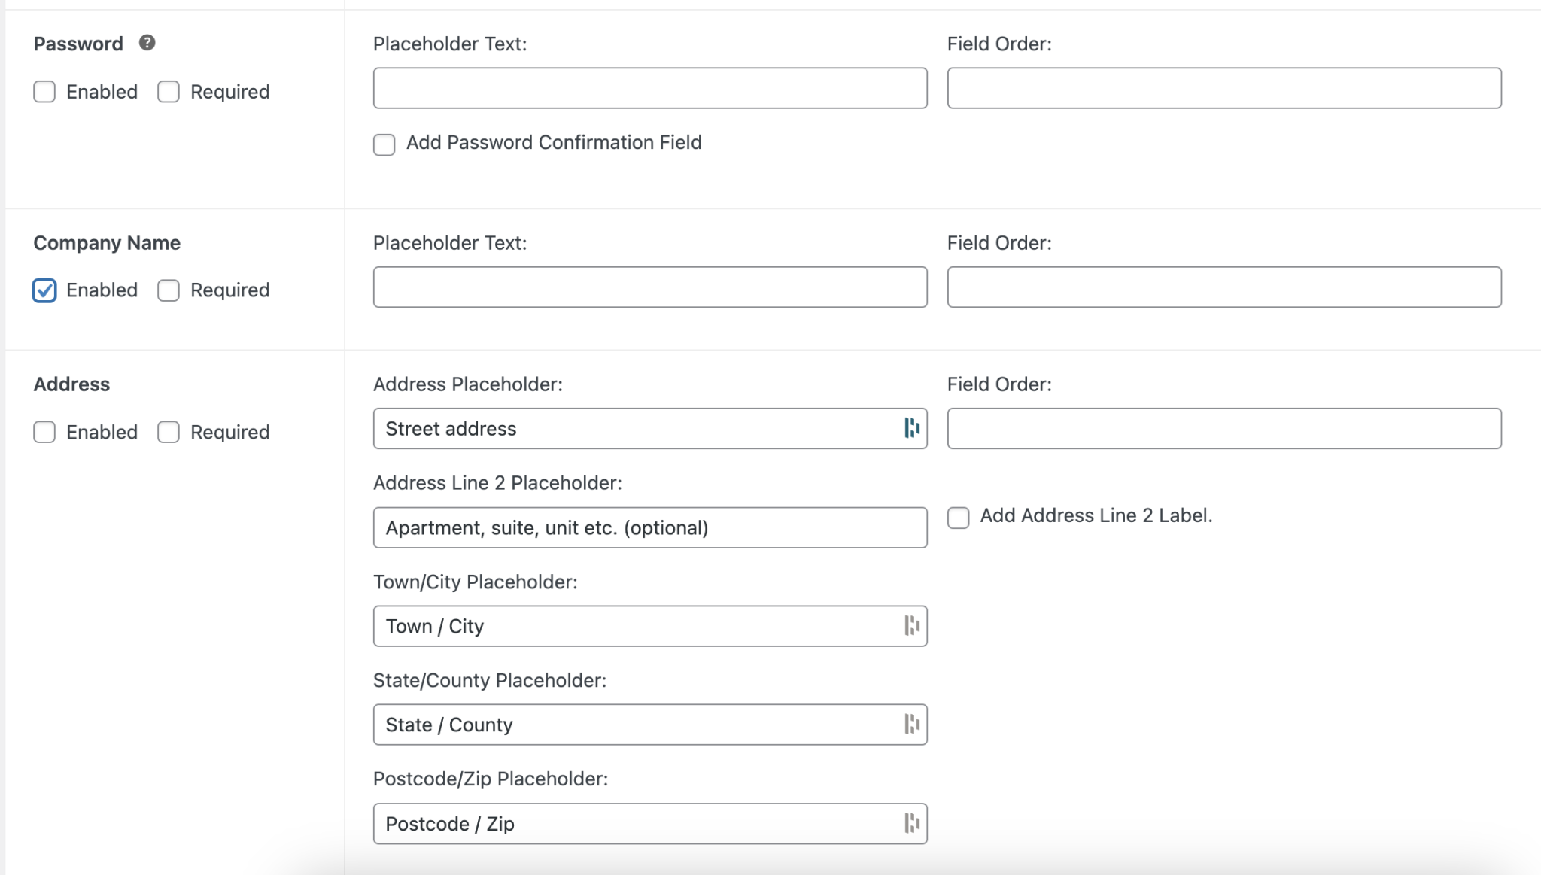This screenshot has width=1541, height=875.
Task: Click the icon inside Postcode / Zip field
Action: pos(912,824)
